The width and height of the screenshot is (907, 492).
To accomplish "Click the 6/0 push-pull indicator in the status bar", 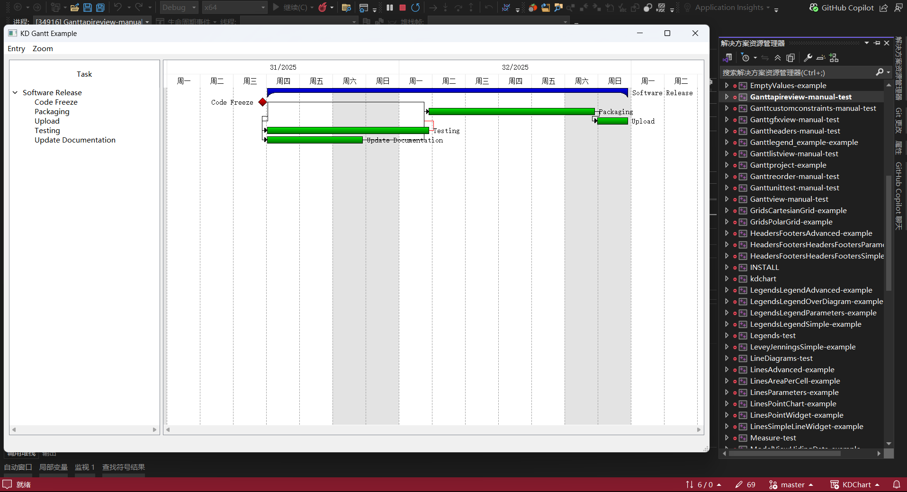I will [x=703, y=484].
